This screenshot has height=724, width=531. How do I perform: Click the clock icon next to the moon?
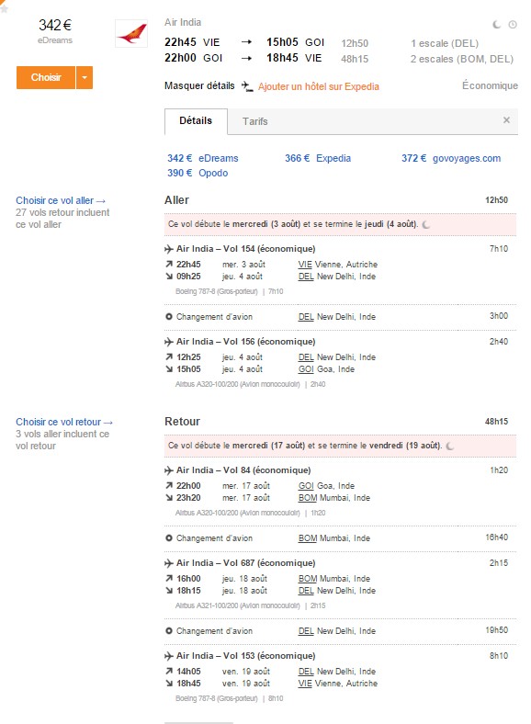tap(513, 25)
